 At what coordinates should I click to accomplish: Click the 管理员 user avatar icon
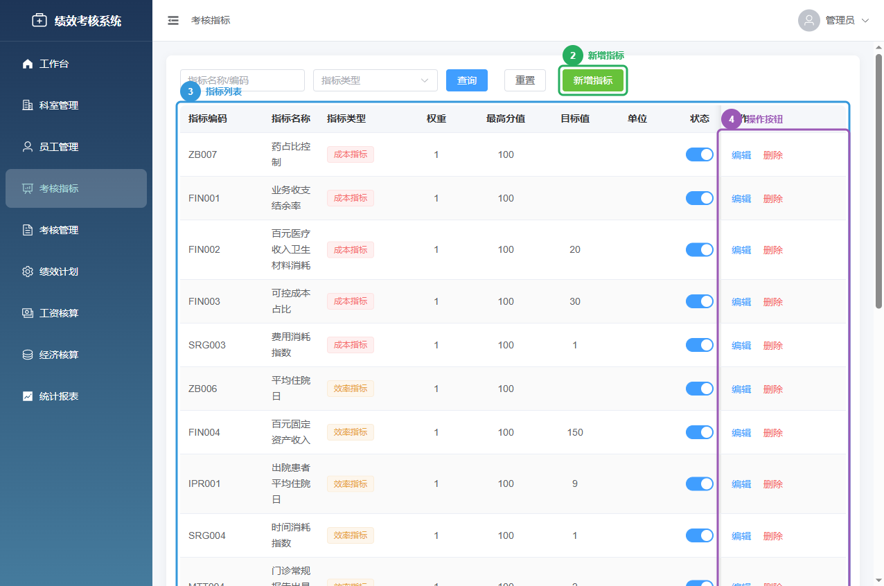click(808, 20)
